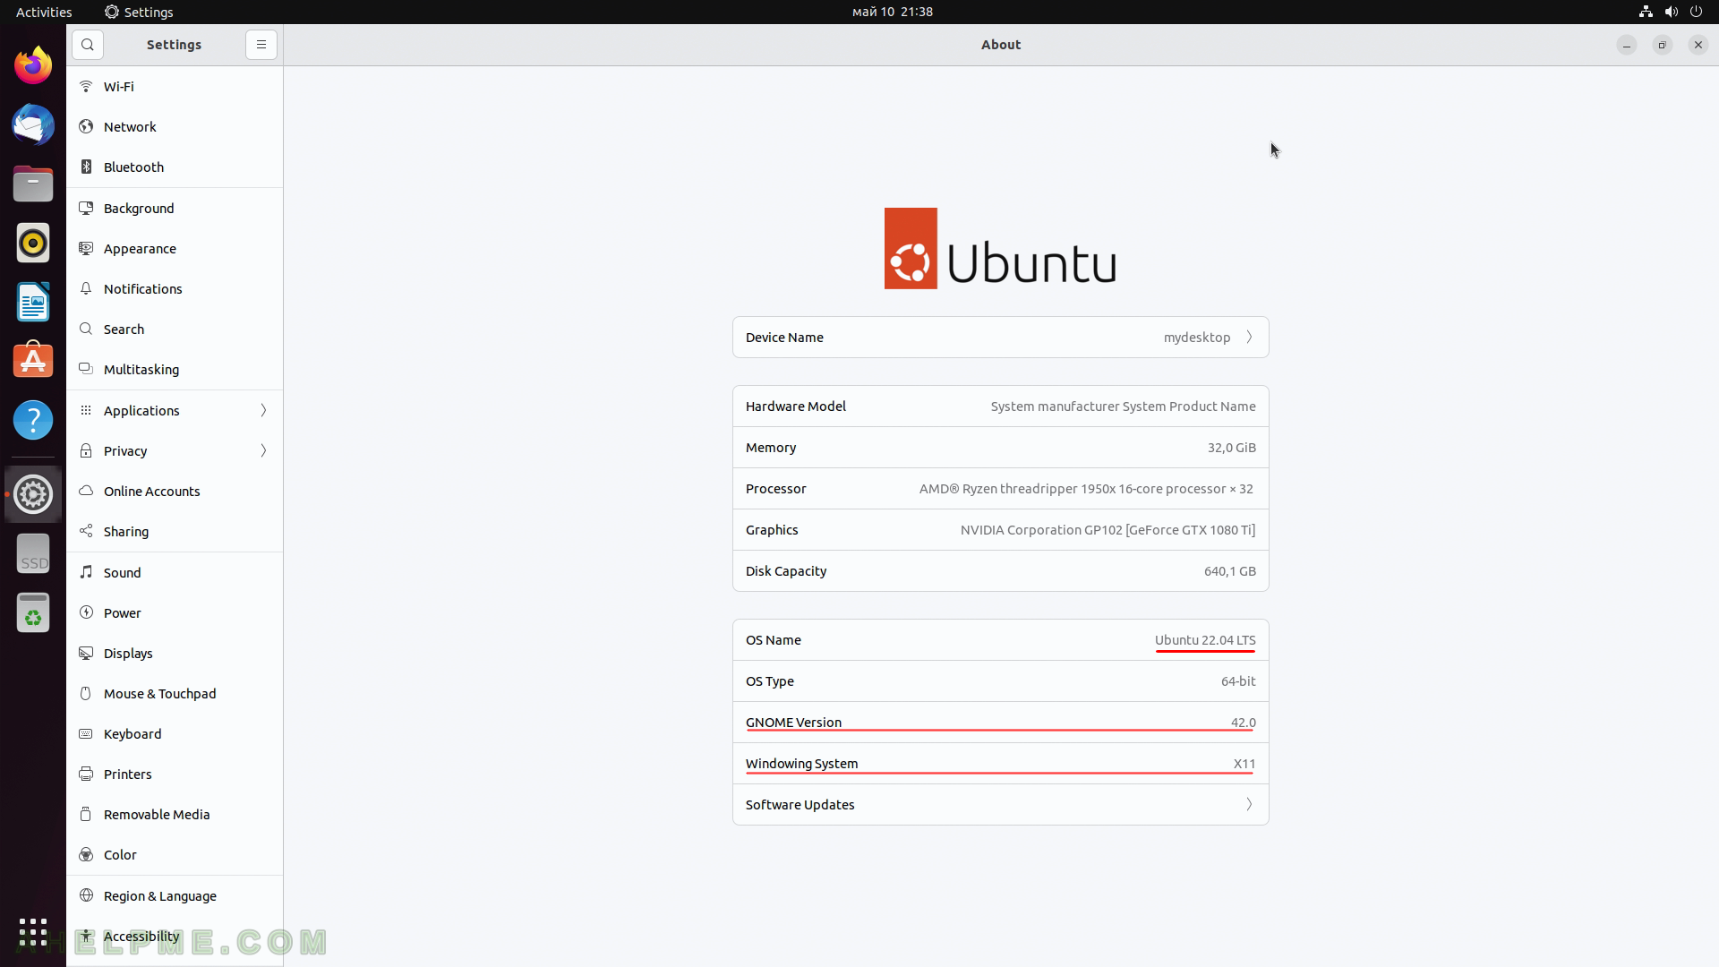Click the Network globe icon

coord(86,126)
